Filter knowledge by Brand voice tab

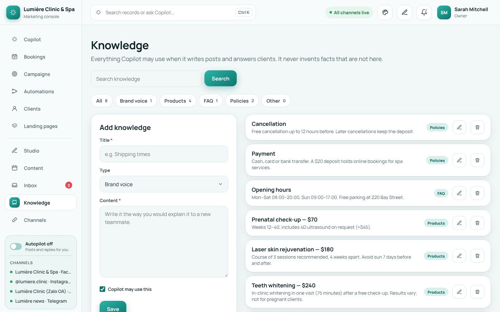point(136,101)
